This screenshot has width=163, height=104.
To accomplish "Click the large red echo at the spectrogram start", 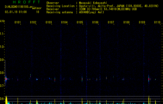I will [x=6, y=79].
